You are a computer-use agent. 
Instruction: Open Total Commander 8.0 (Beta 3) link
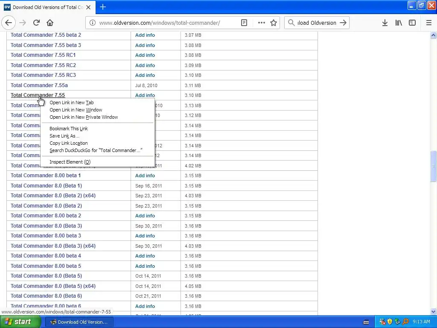click(x=46, y=226)
